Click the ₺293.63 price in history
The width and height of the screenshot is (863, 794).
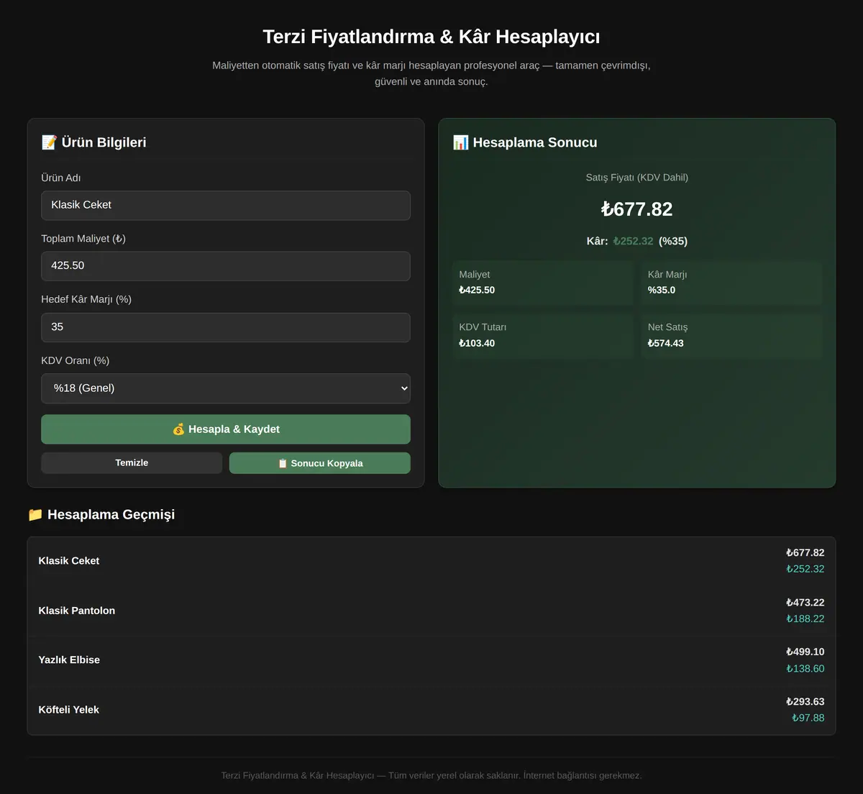(805, 702)
